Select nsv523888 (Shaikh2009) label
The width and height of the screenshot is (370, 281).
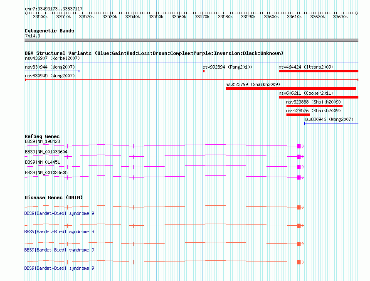pos(313,102)
